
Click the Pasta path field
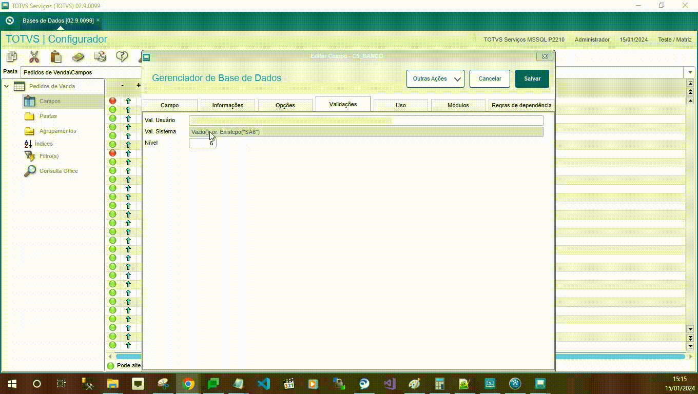pyautogui.click(x=352, y=72)
